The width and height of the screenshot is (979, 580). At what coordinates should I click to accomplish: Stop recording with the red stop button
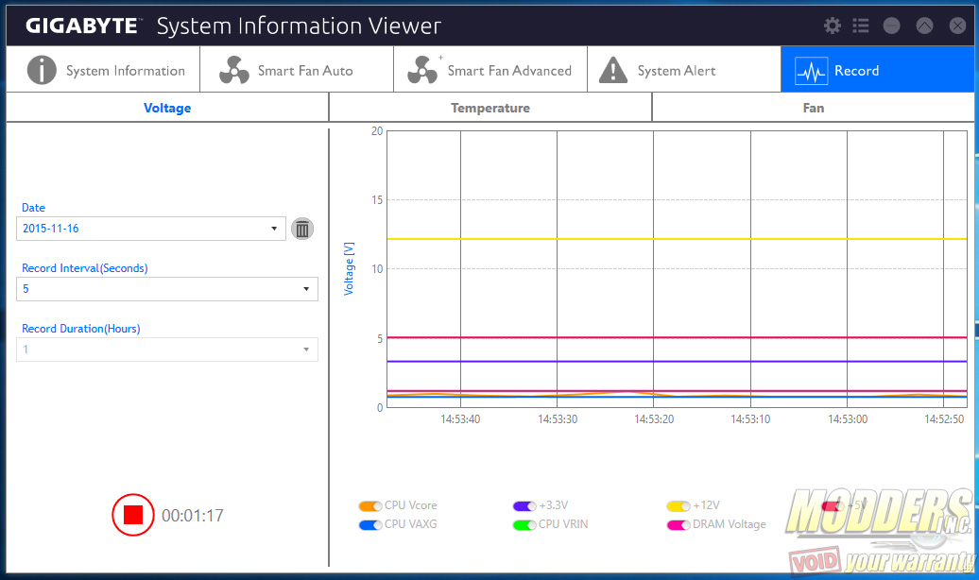[x=133, y=515]
